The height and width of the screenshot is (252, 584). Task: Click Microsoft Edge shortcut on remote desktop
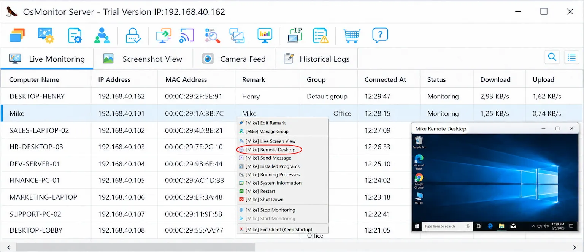(419, 162)
